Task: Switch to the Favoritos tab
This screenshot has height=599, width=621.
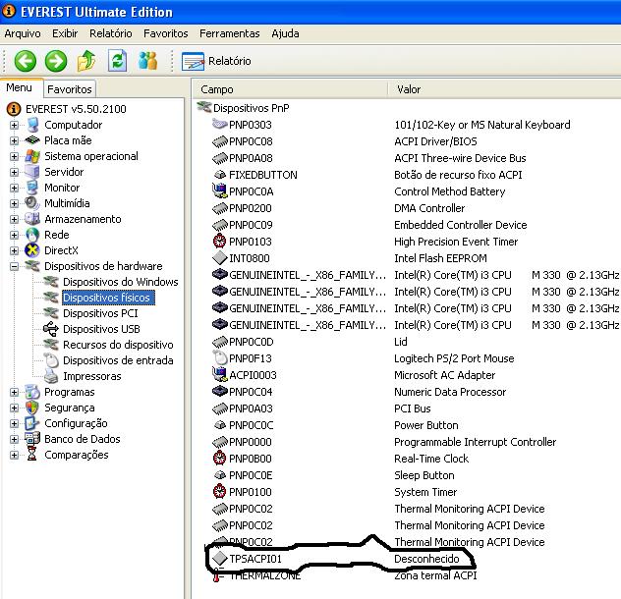Action: click(x=70, y=89)
